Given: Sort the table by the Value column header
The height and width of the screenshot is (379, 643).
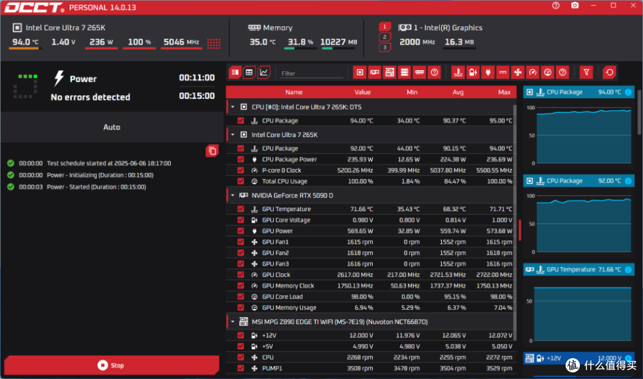Looking at the screenshot, I should [x=363, y=92].
